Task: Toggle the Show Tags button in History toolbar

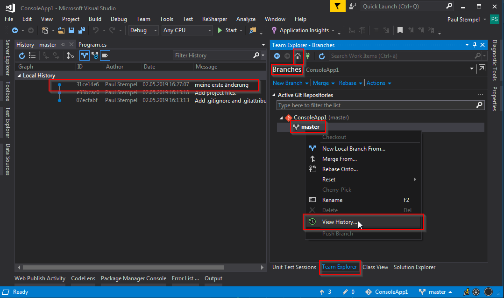Action: (105, 55)
